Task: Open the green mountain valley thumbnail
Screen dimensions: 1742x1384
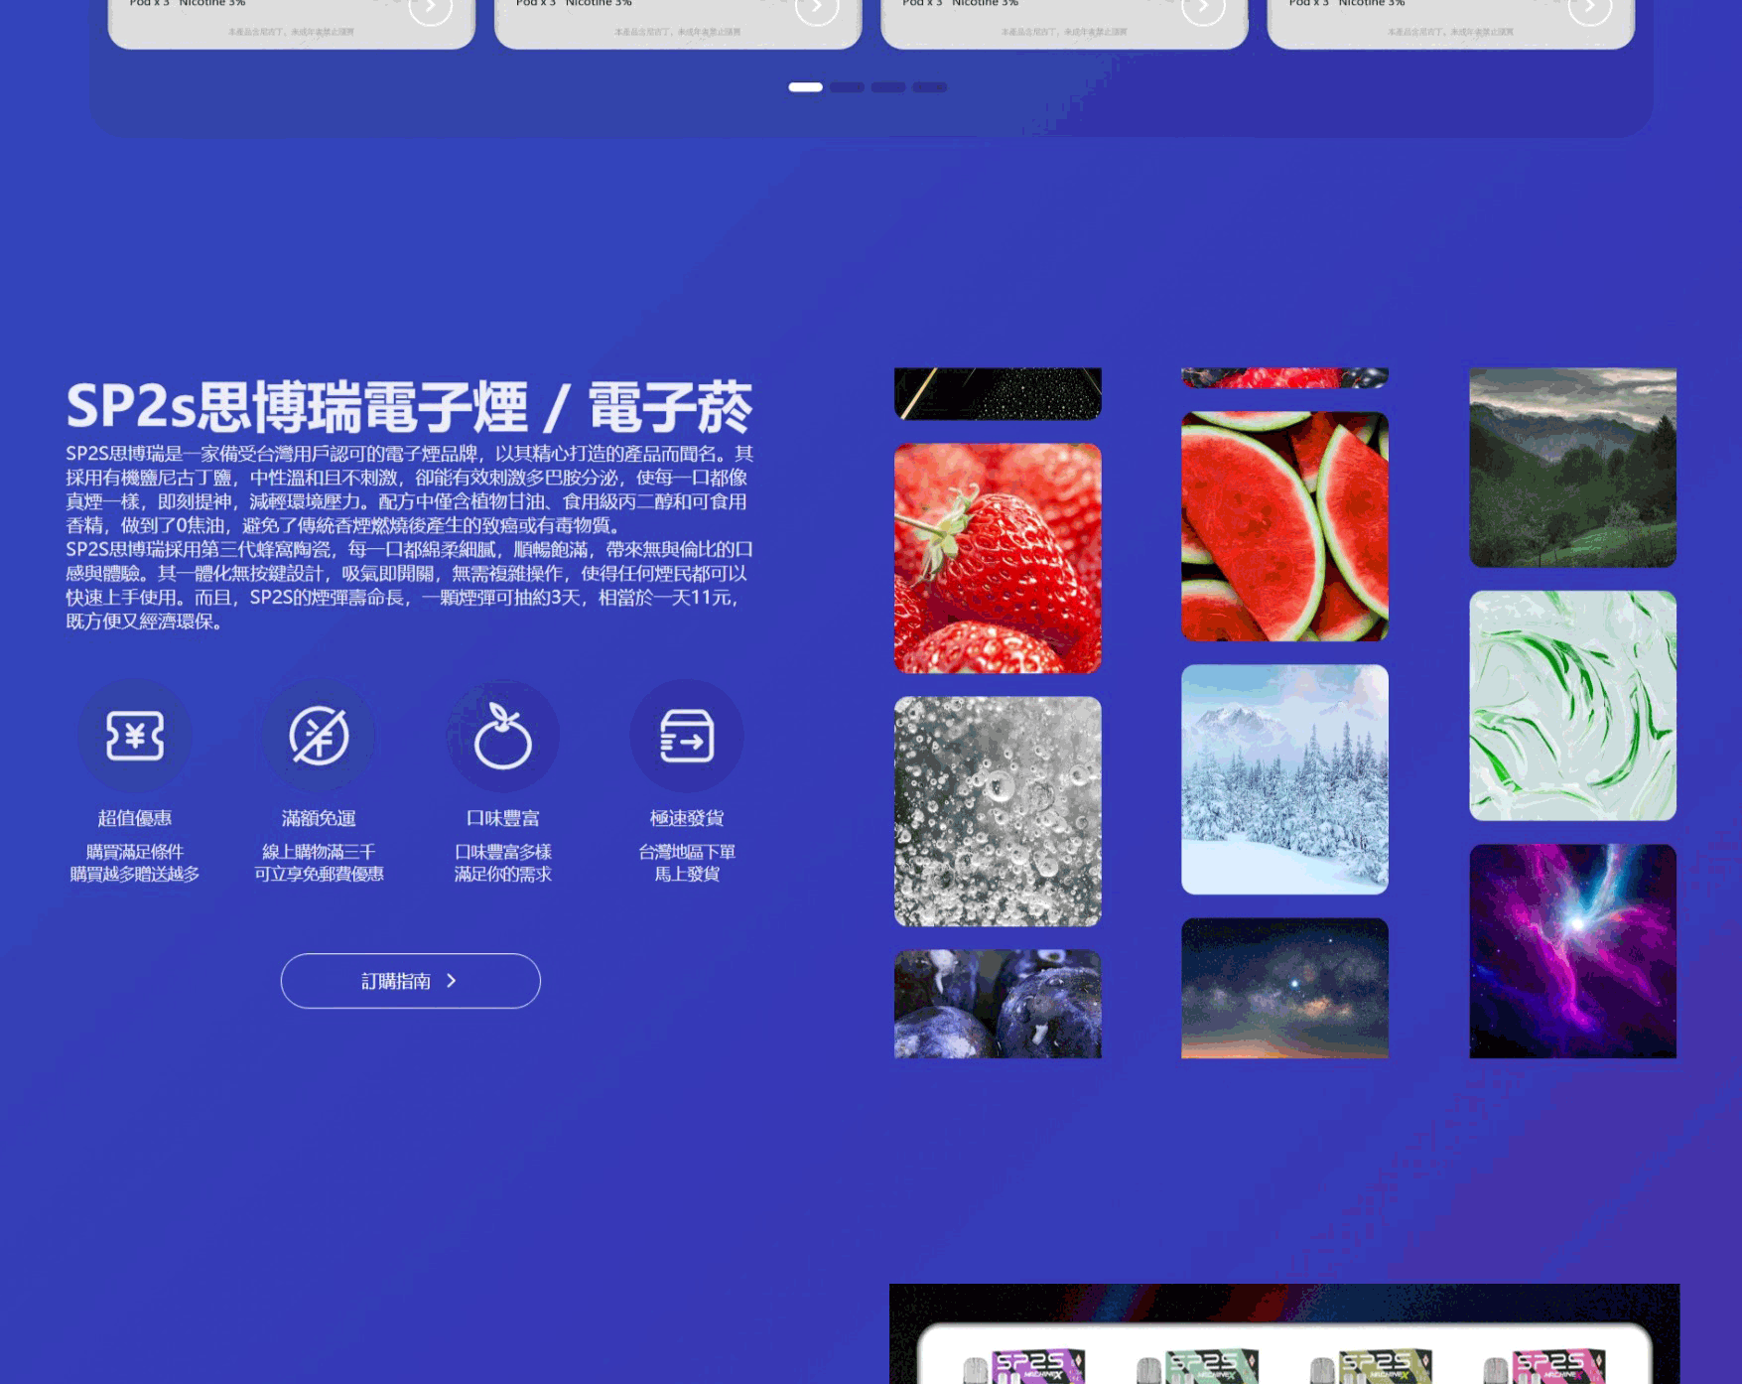Action: click(x=1572, y=468)
